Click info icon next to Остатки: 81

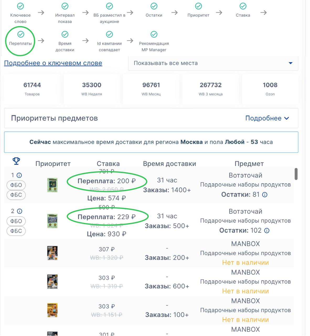pyautogui.click(x=265, y=195)
